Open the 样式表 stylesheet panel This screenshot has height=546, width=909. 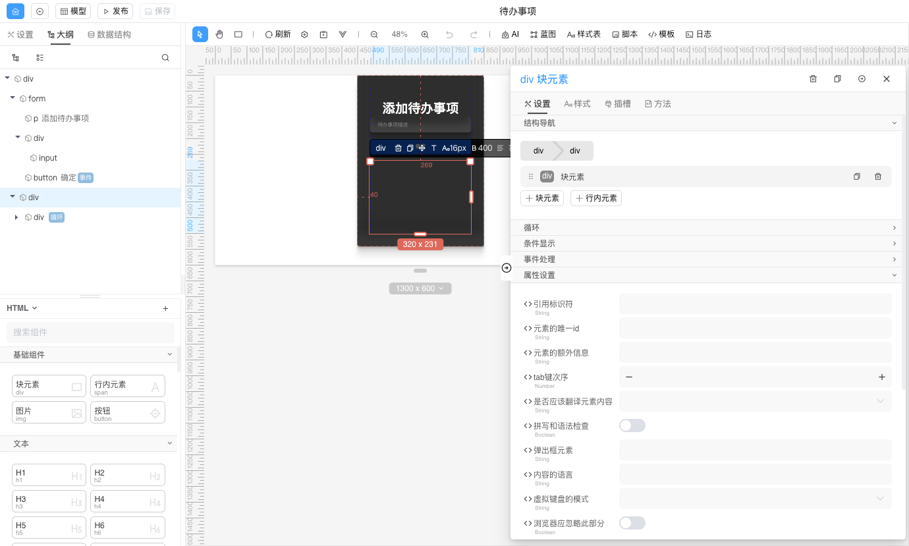click(x=583, y=34)
